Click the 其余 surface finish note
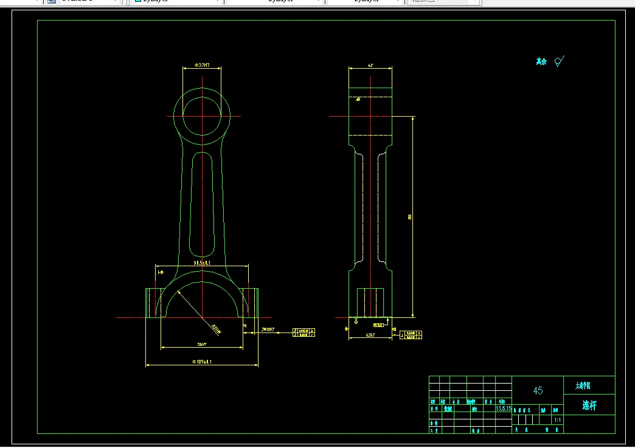The height and width of the screenshot is (448, 635). 541,61
